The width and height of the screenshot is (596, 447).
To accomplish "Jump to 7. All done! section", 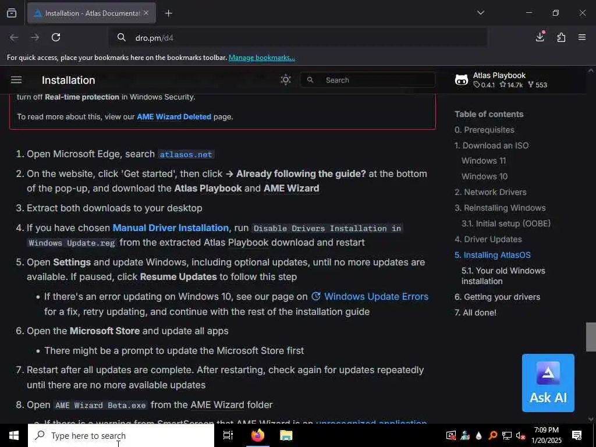I will point(476,313).
